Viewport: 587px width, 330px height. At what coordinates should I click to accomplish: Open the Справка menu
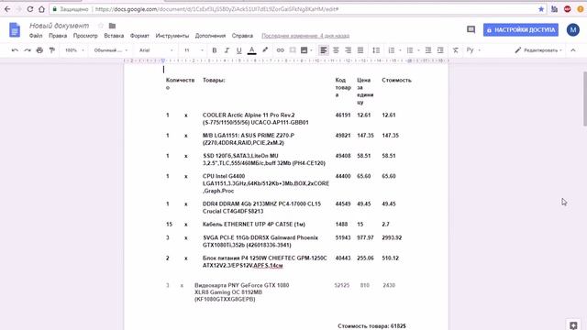pyautogui.click(x=242, y=36)
